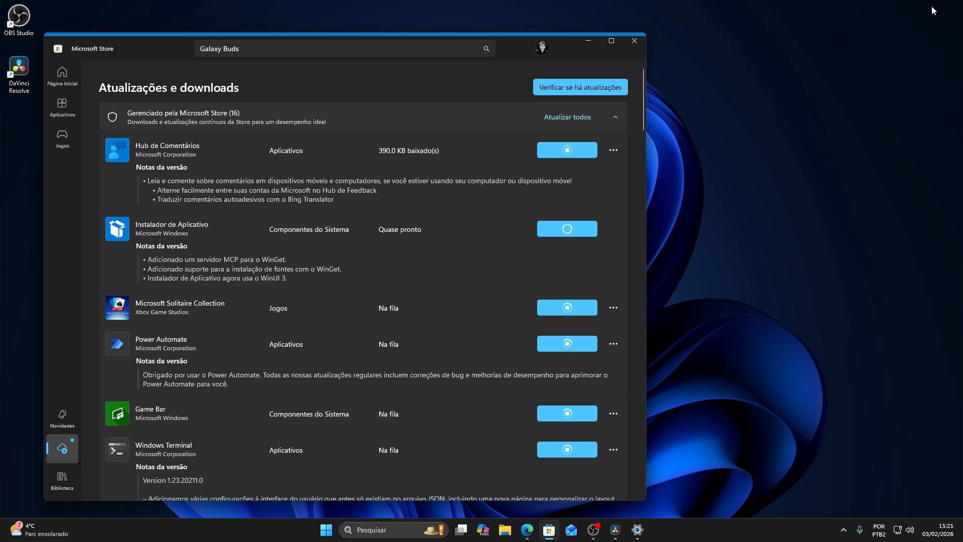This screenshot has height=542, width=963.
Task: Open the Novidades sidebar icon
Action: [62, 419]
